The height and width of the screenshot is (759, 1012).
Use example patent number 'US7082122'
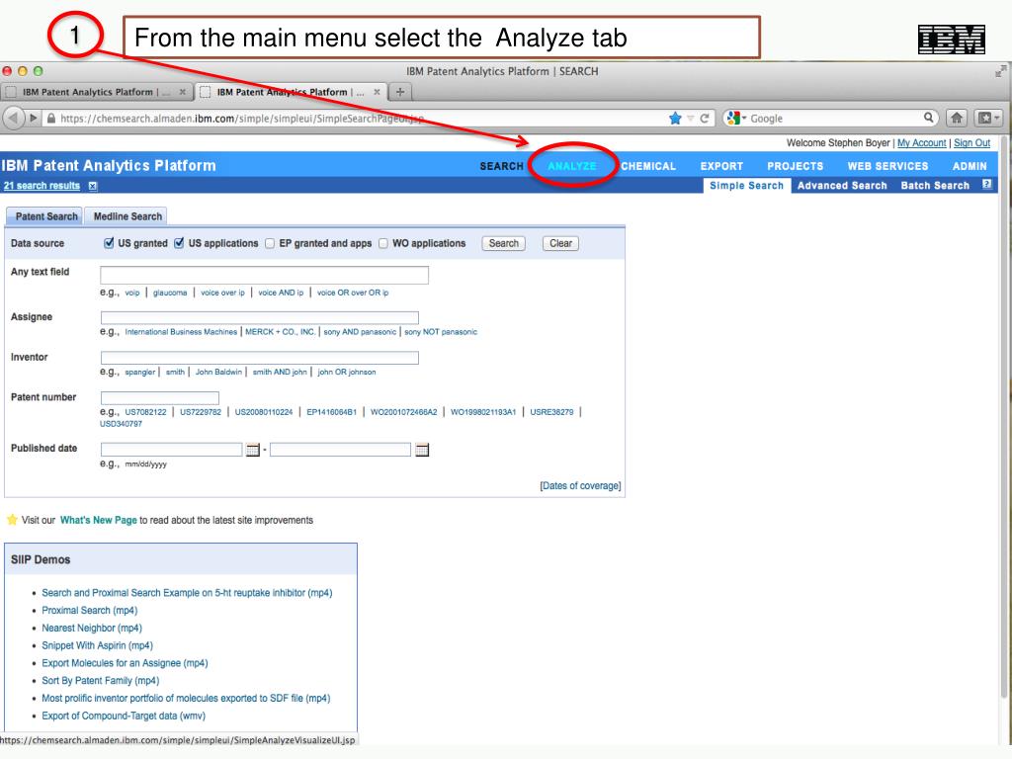[145, 412]
